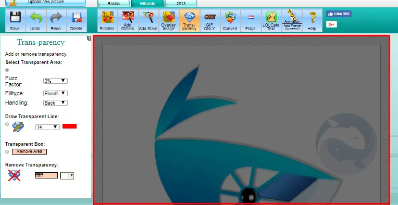Image resolution: width=398 pixels, height=205 pixels.
Task: Open the Add Stars wizard
Action: tap(148, 20)
